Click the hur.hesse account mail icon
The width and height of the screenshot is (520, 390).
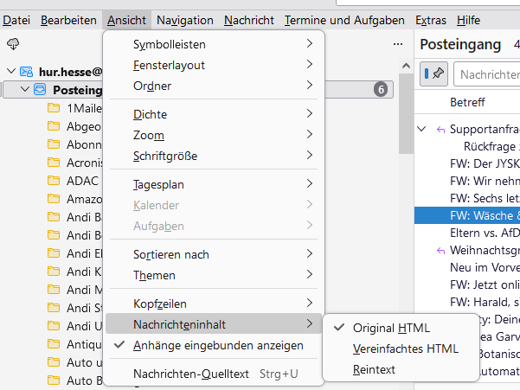[x=27, y=73]
